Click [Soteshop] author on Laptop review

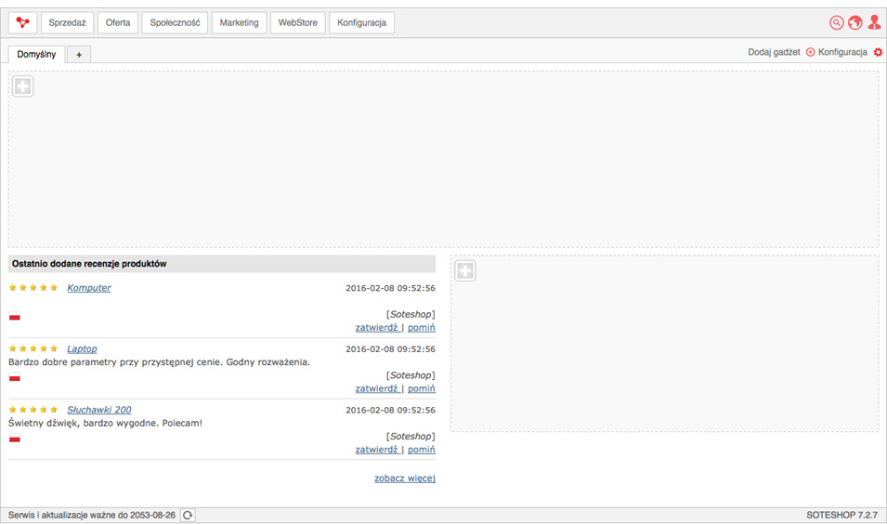click(411, 375)
